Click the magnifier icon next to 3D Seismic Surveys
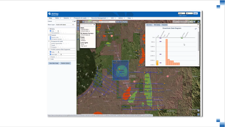Image resolution: width=225 pixels, height=127 pixels. (x=64, y=39)
